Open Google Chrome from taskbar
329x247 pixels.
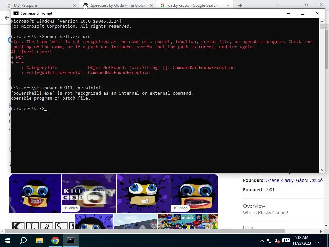55,241
